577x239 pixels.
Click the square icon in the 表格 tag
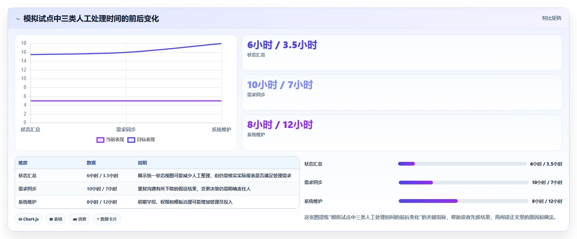click(51, 219)
